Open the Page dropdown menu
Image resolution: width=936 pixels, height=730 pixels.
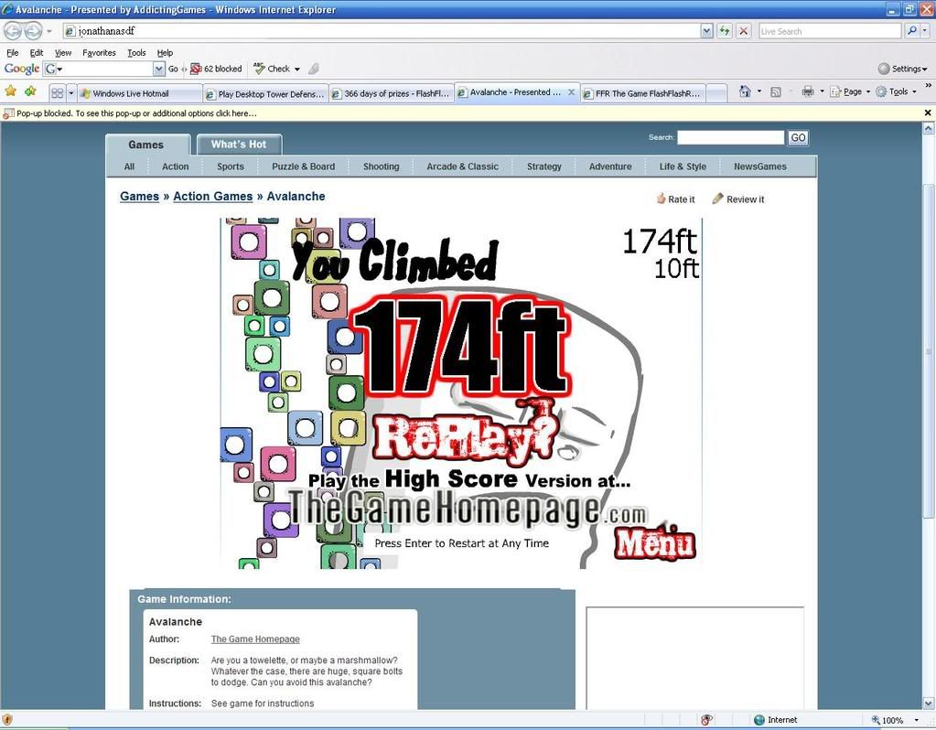coord(853,91)
